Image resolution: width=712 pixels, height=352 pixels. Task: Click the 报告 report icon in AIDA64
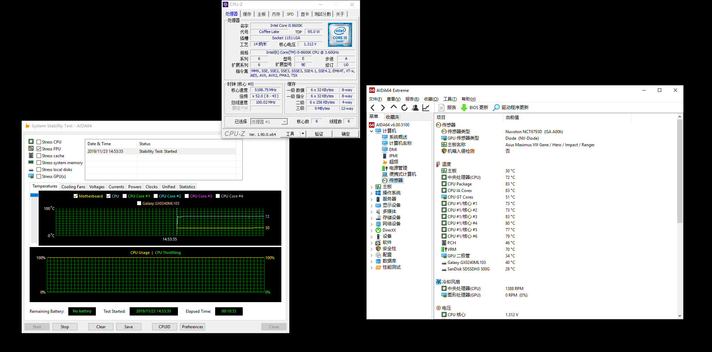pyautogui.click(x=447, y=107)
